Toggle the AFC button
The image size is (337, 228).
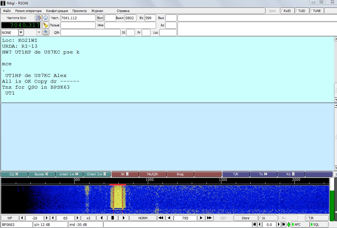tap(300, 224)
